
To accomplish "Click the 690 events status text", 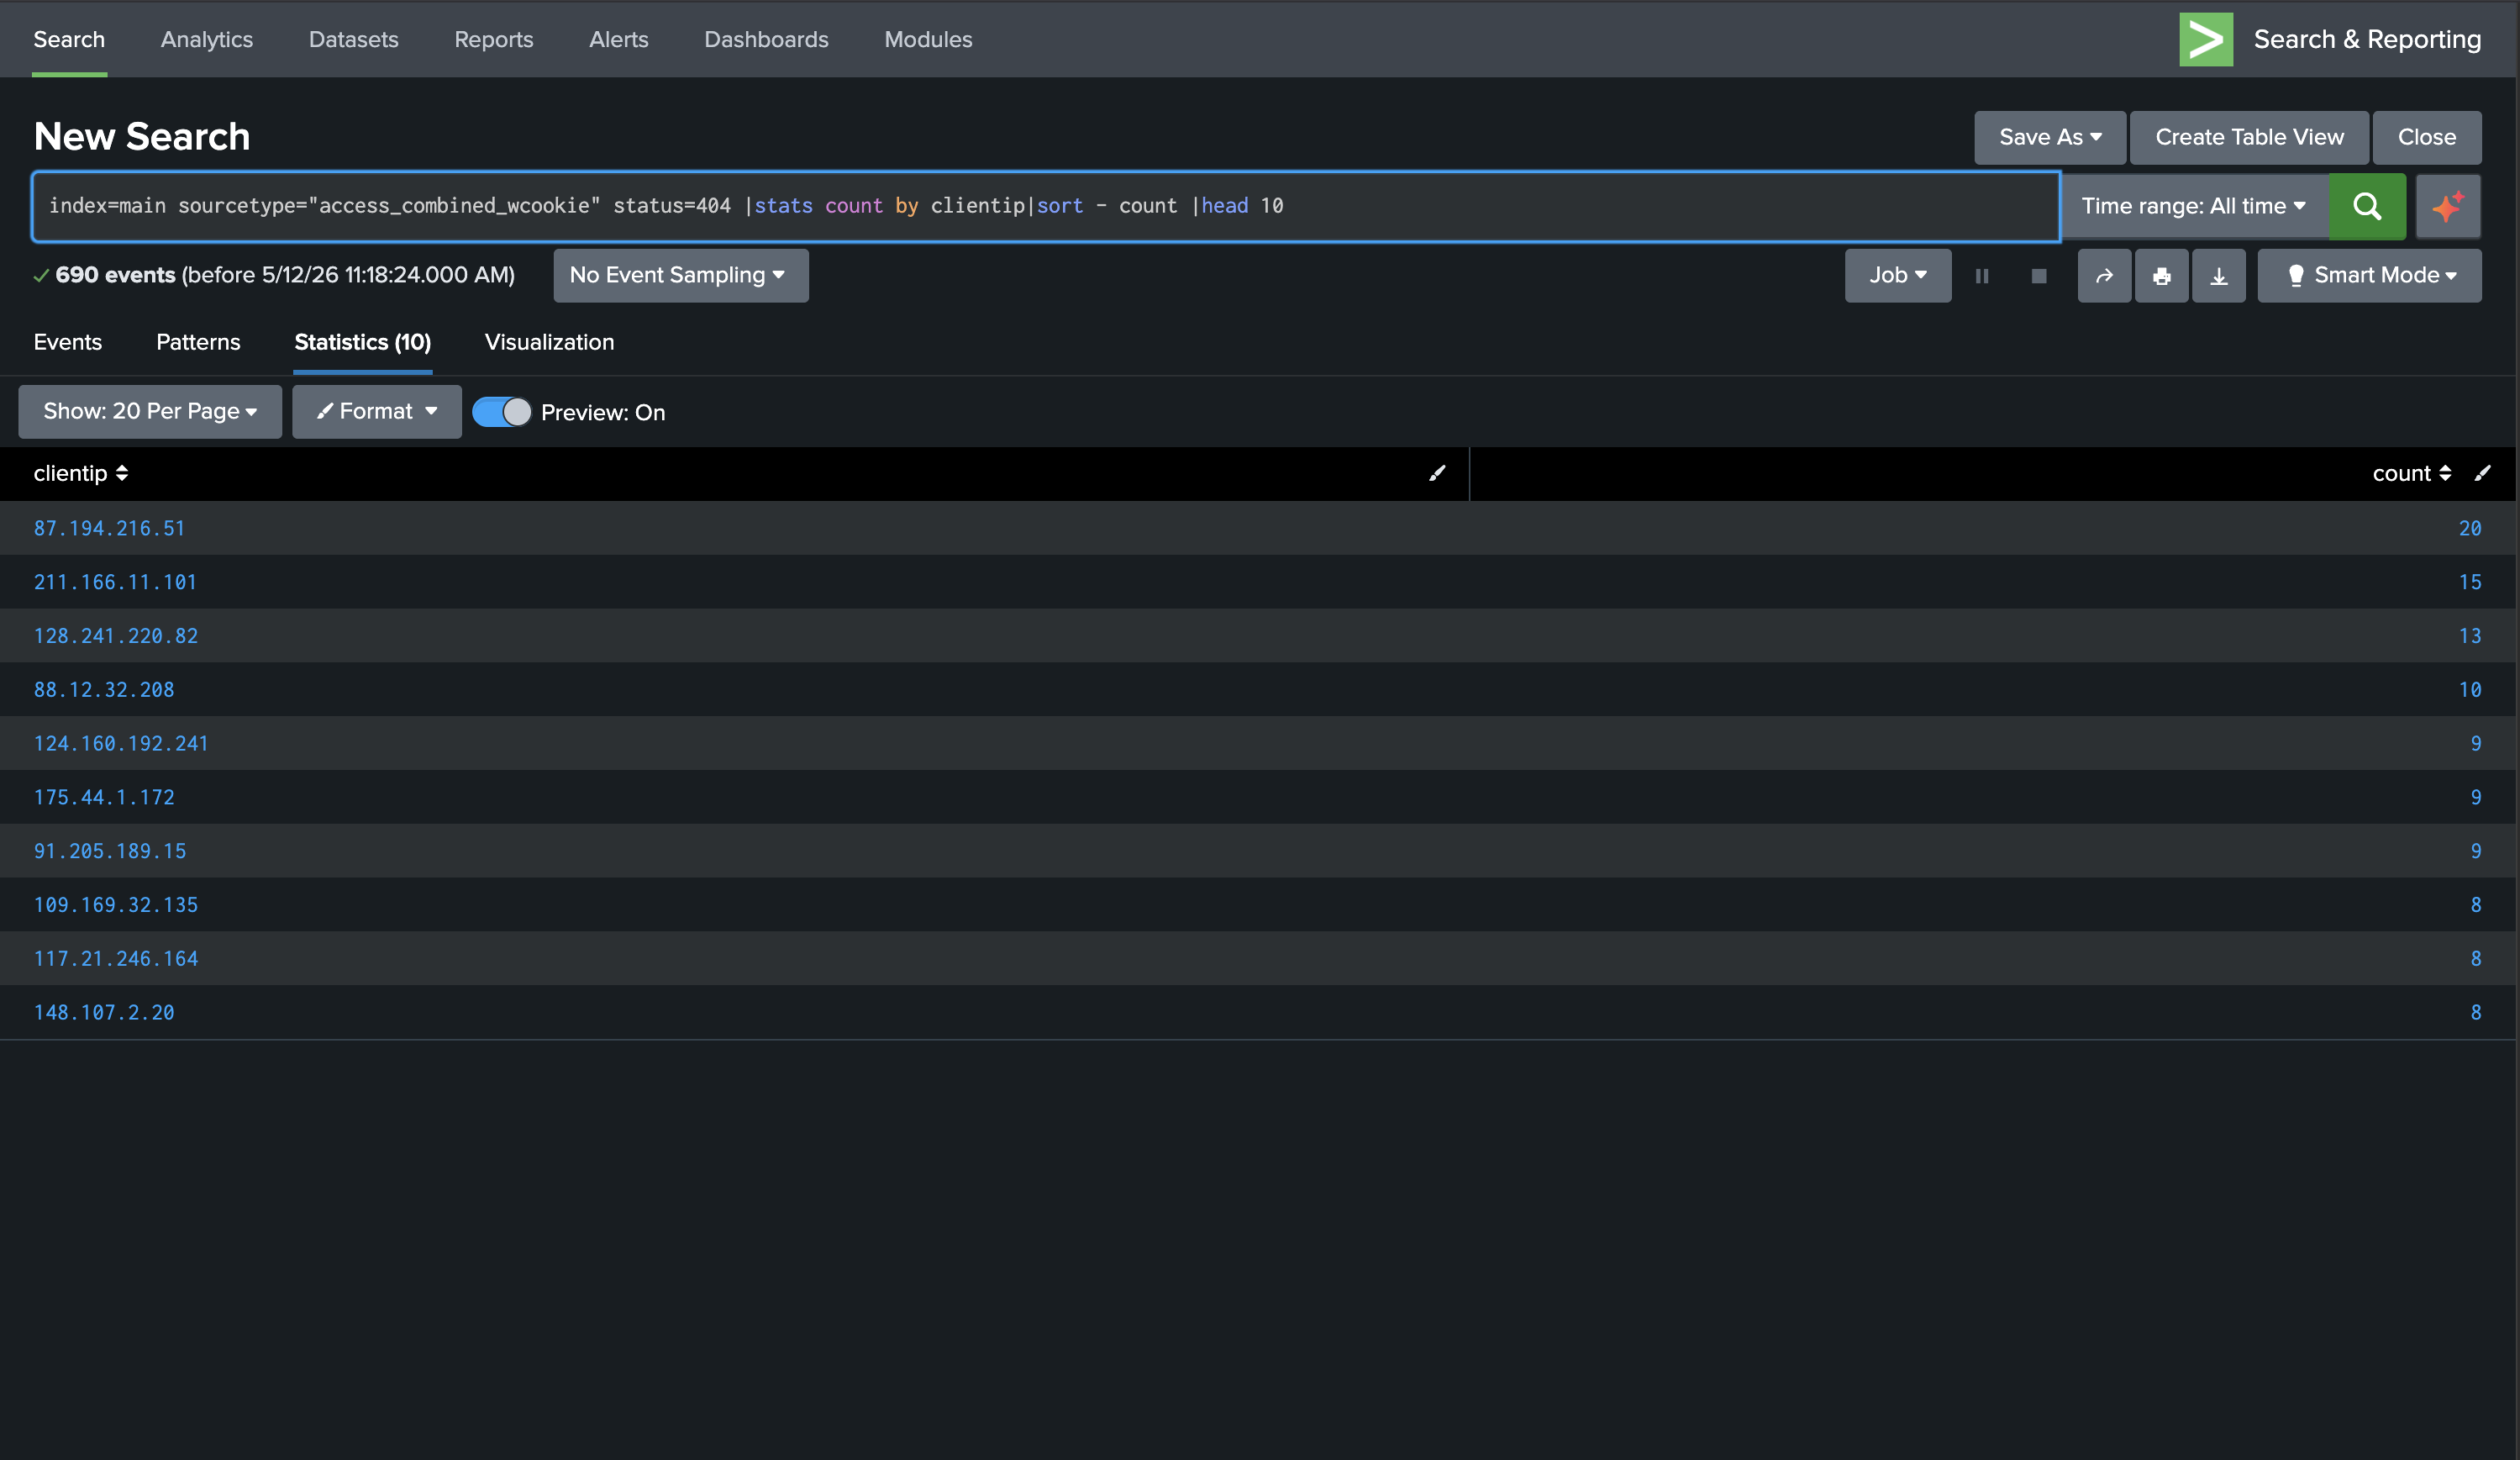I will point(115,275).
